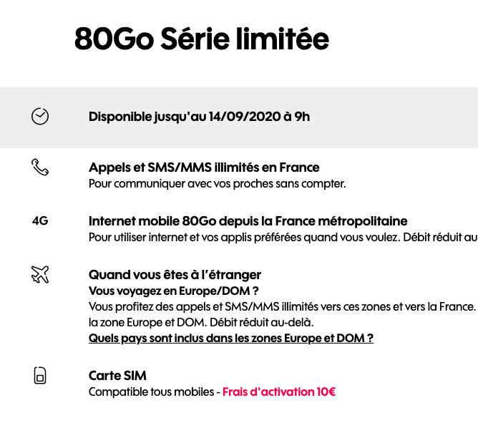478x433 pixels.
Task: Click the empty right side of the grey availability banner
Action: [x=396, y=117]
